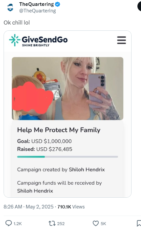This screenshot has height=230, width=141.
Task: Open the embedded campaign selfie image
Action: point(67,89)
